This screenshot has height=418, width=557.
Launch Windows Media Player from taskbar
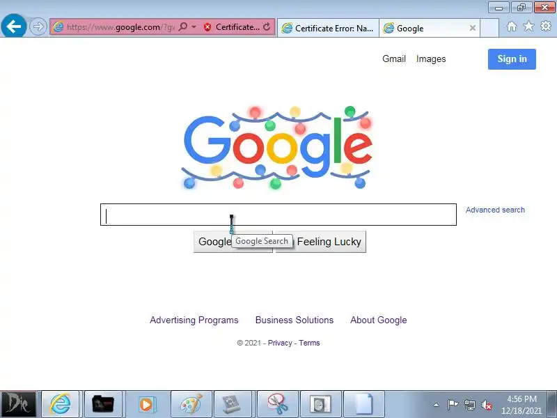click(146, 404)
